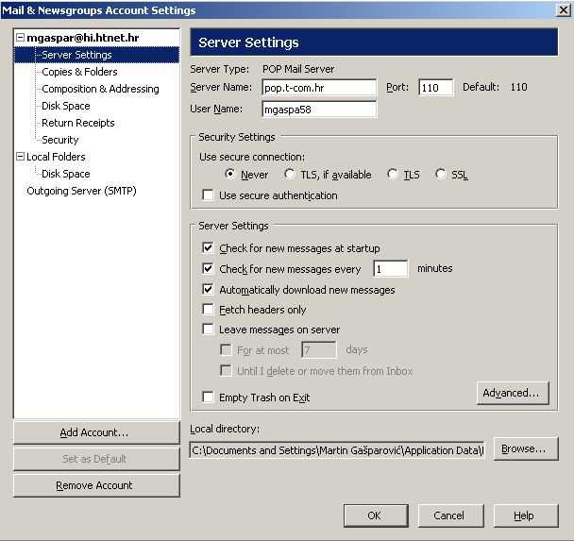Click the Port number field
Screen dimensions: 574x541
pos(435,88)
